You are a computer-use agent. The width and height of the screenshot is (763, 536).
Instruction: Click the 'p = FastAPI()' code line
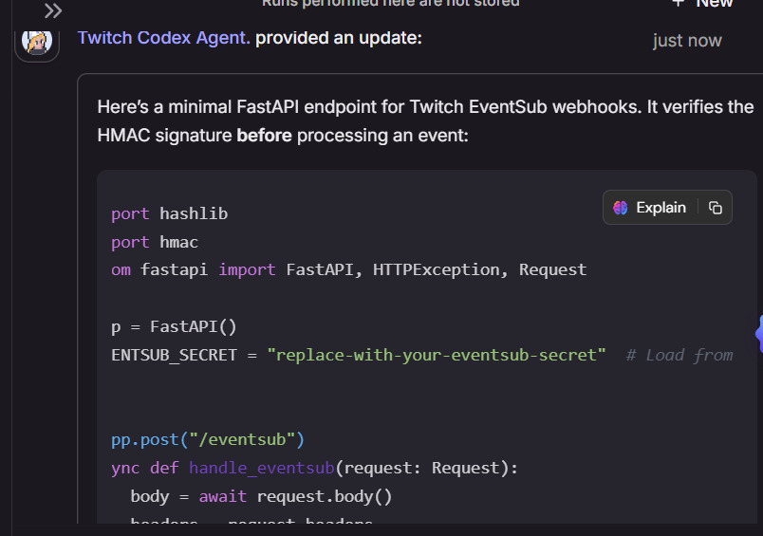point(174,326)
